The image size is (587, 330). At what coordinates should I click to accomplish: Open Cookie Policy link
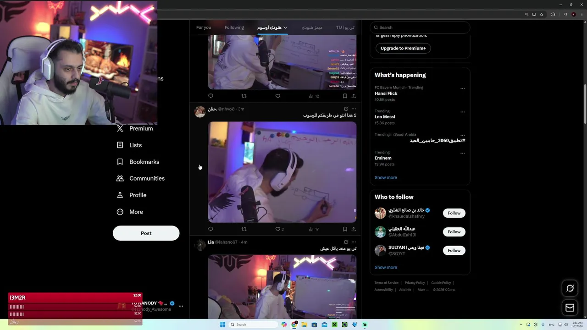pyautogui.click(x=441, y=283)
